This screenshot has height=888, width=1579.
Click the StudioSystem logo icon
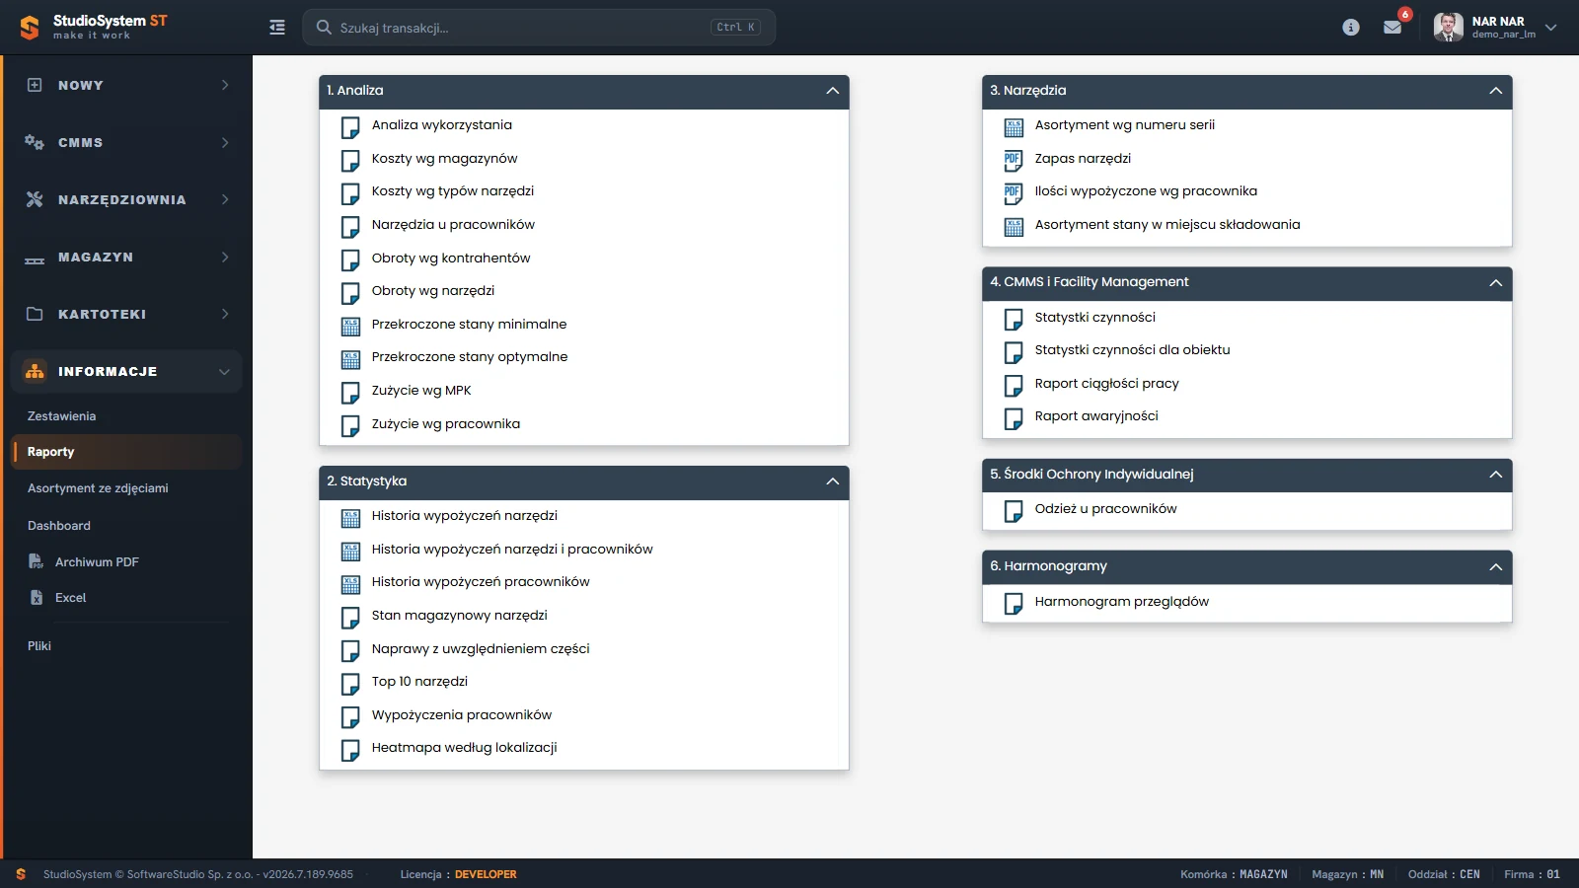(30, 28)
